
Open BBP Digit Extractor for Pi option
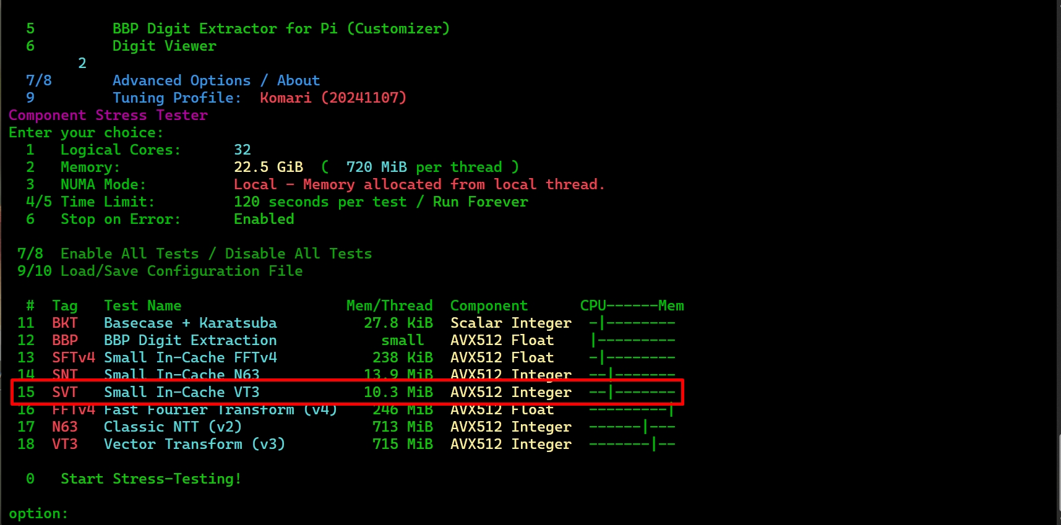pyautogui.click(x=280, y=29)
